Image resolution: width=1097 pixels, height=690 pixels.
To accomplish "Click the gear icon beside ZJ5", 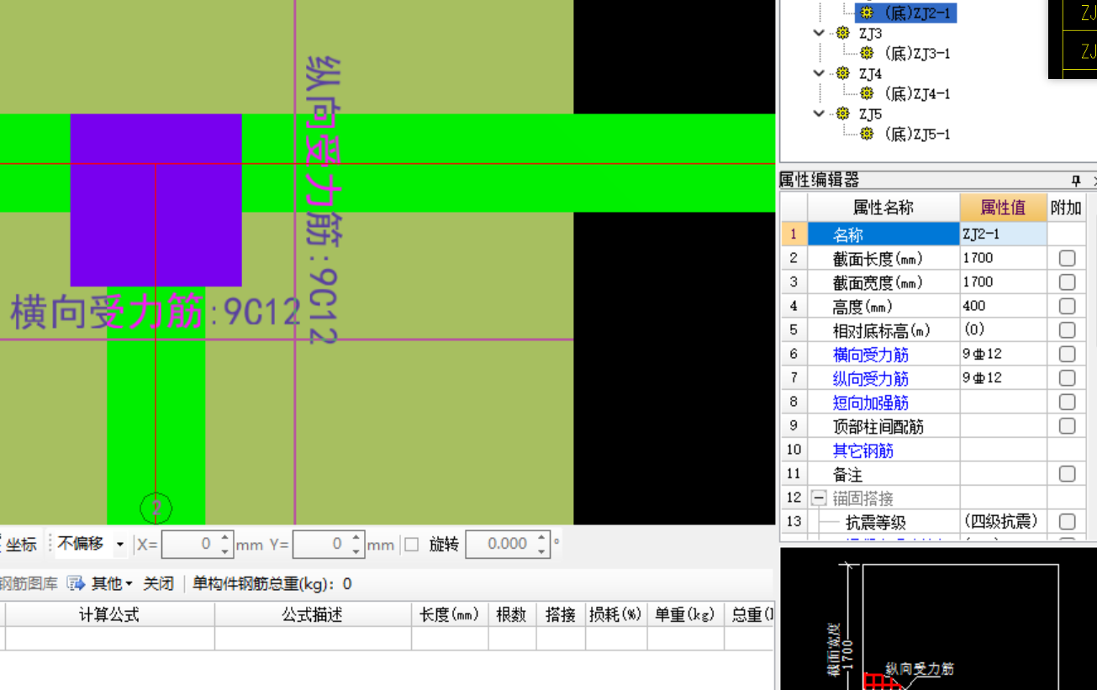I will 843,113.
